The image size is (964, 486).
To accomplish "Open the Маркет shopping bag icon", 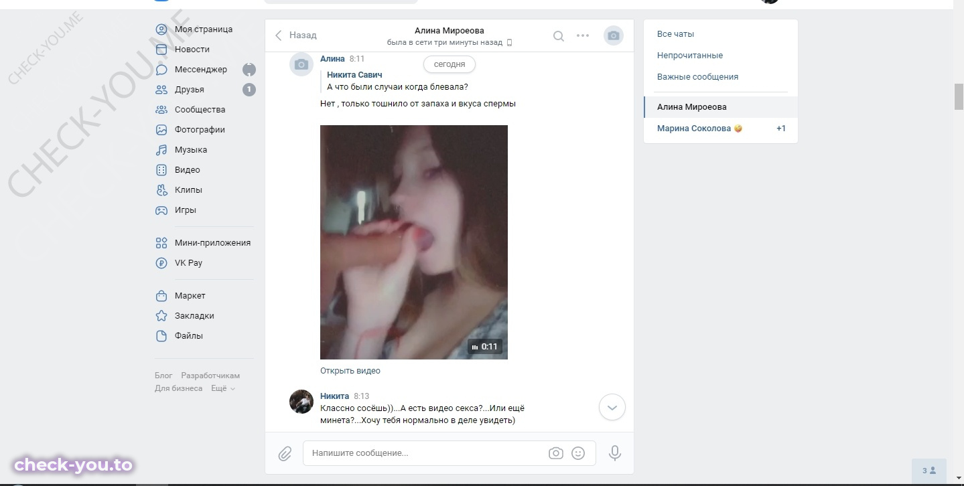I will 161,296.
